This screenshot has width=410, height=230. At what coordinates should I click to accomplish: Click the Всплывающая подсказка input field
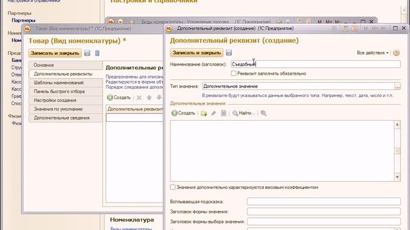pyautogui.click(x=324, y=202)
